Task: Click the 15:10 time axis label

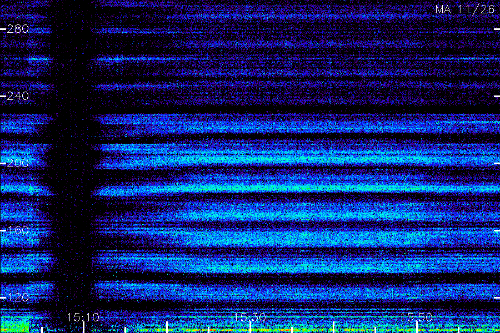Action: coord(83,317)
